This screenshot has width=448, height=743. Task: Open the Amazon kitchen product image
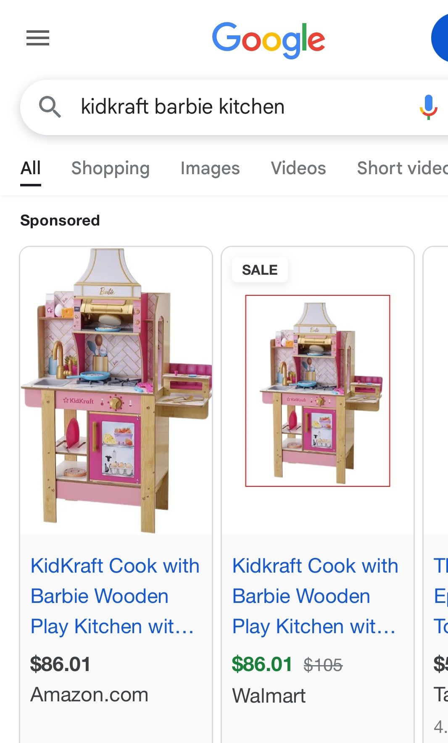(x=116, y=391)
